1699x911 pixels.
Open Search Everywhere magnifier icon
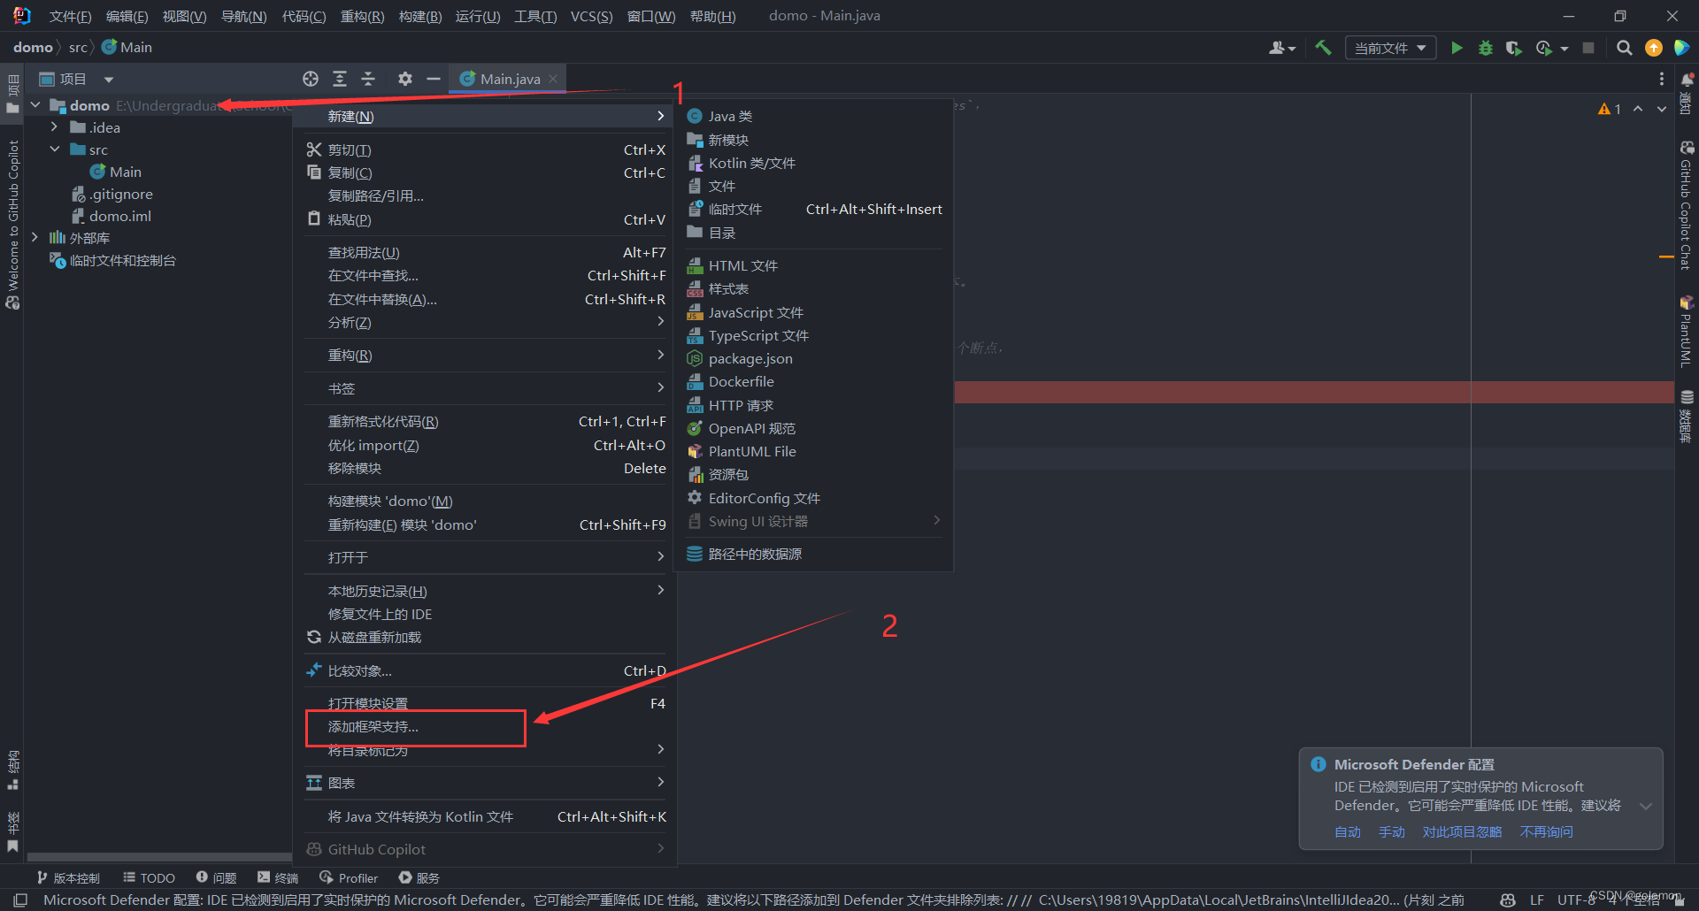[x=1625, y=48]
